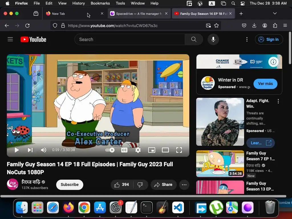
Task: Open the Dominican Republic advertiser logo
Action: [x=208, y=83]
